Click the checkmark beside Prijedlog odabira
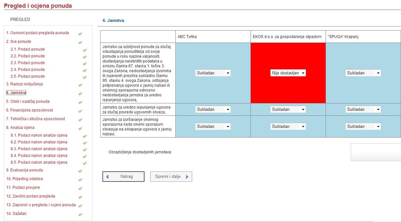The height and width of the screenshot is (222, 401). pos(80,180)
